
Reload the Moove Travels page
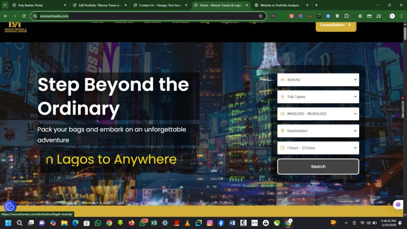pyautogui.click(x=24, y=16)
